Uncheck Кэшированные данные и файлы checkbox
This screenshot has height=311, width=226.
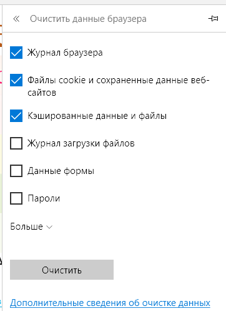click(x=16, y=116)
